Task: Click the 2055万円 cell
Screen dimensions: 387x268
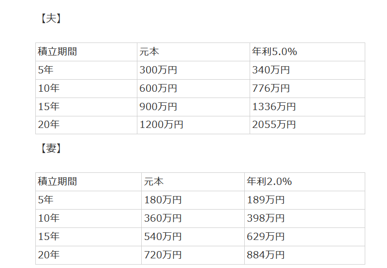Action: click(x=274, y=125)
